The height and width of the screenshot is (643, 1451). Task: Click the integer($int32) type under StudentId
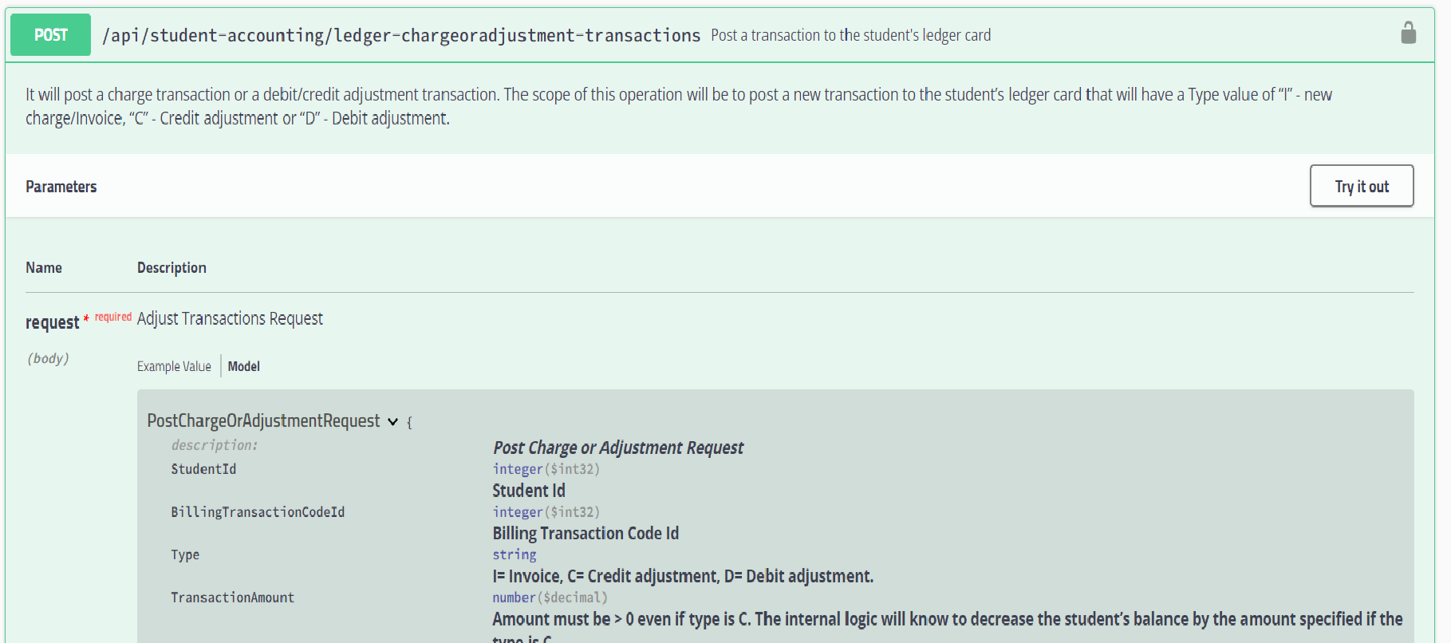pyautogui.click(x=546, y=469)
